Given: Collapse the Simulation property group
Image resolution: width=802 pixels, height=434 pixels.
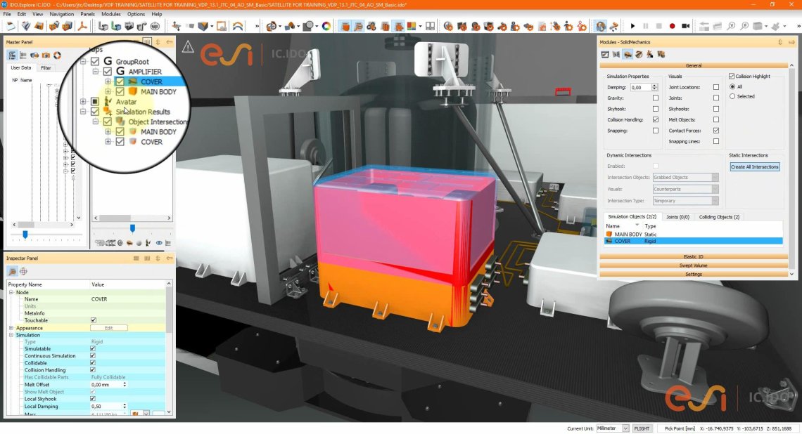Looking at the screenshot, I should 11,335.
